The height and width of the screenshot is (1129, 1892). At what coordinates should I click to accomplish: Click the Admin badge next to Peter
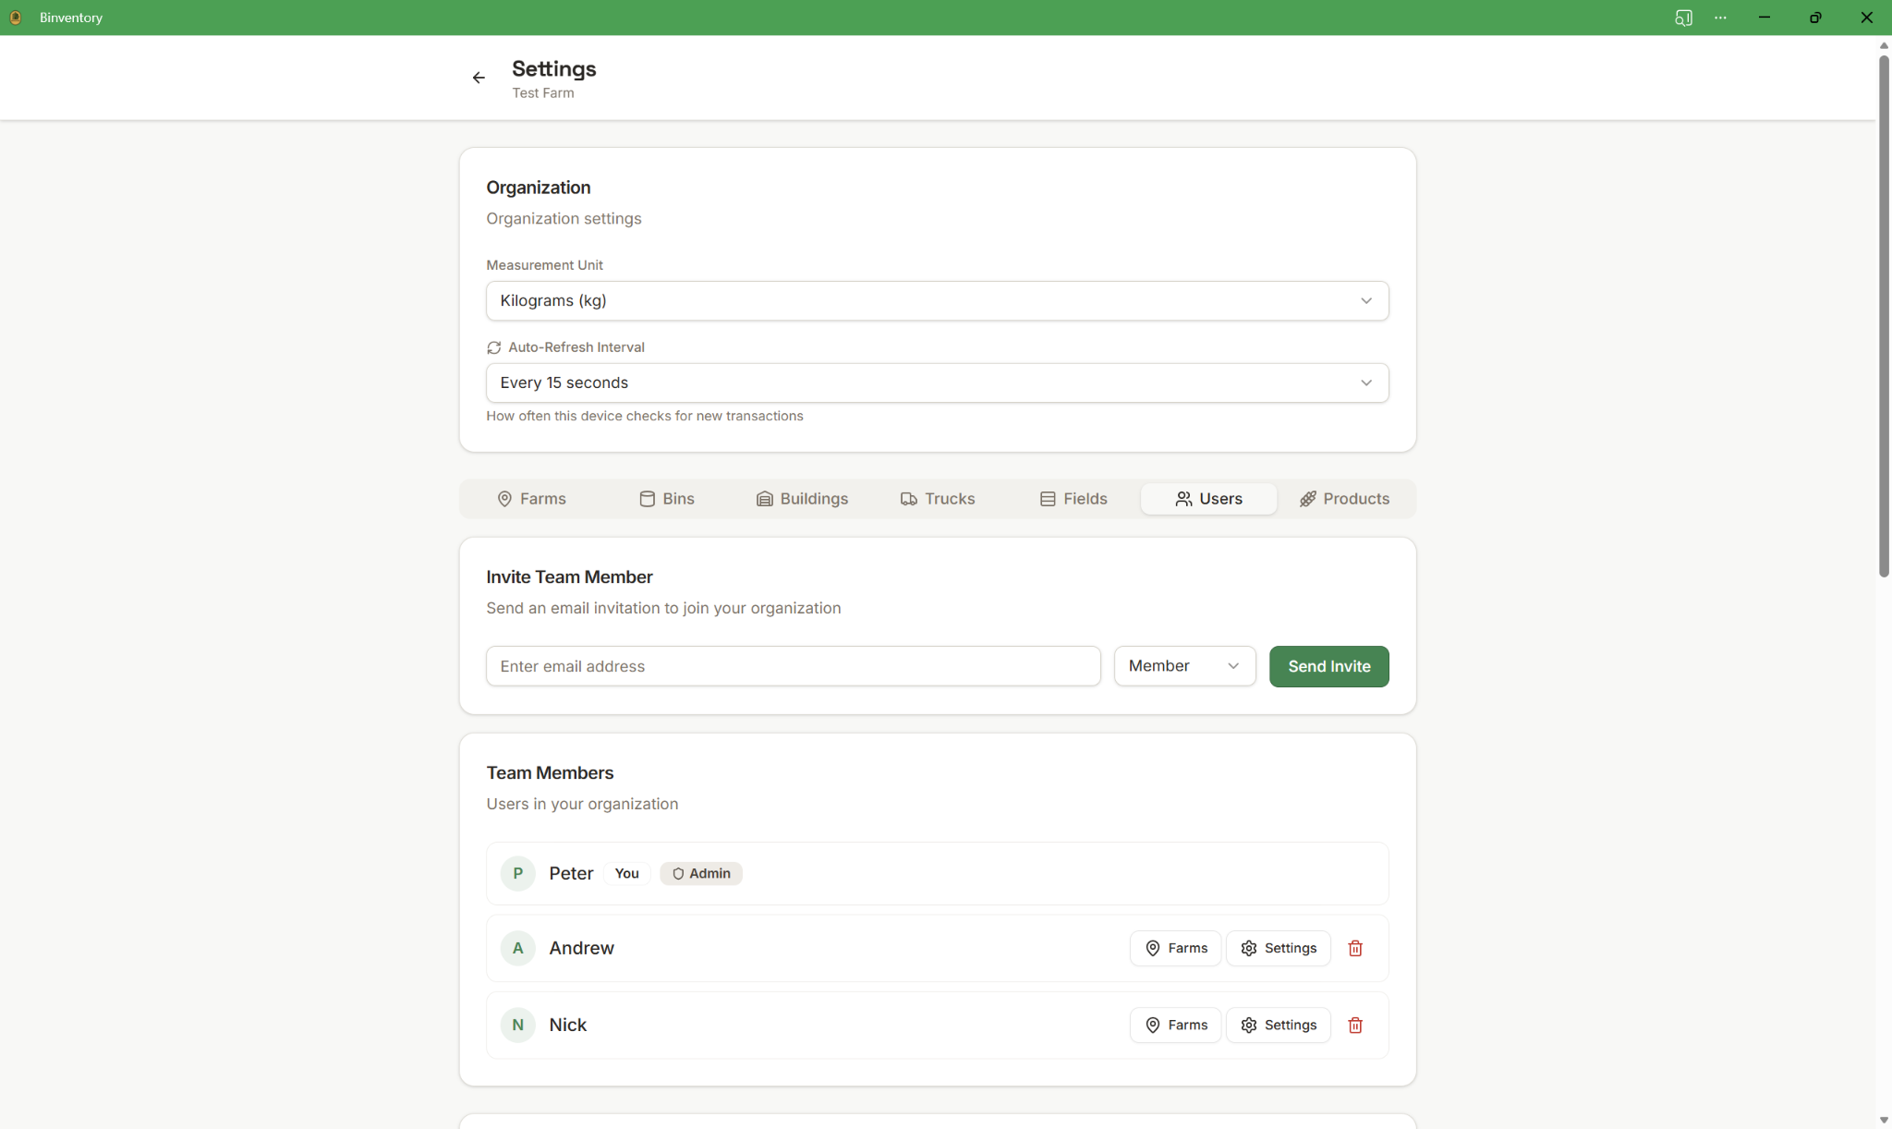point(700,872)
